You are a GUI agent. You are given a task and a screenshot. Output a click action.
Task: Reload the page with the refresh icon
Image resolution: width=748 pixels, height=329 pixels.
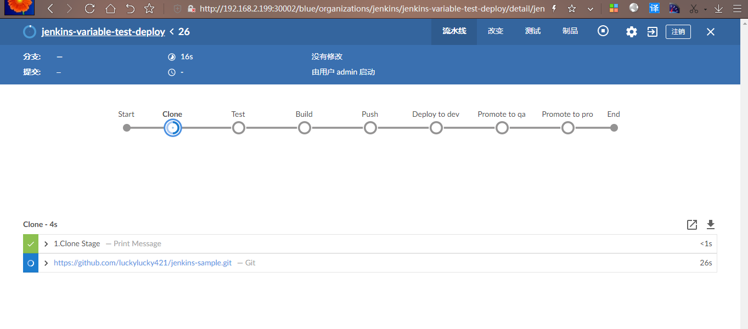89,8
